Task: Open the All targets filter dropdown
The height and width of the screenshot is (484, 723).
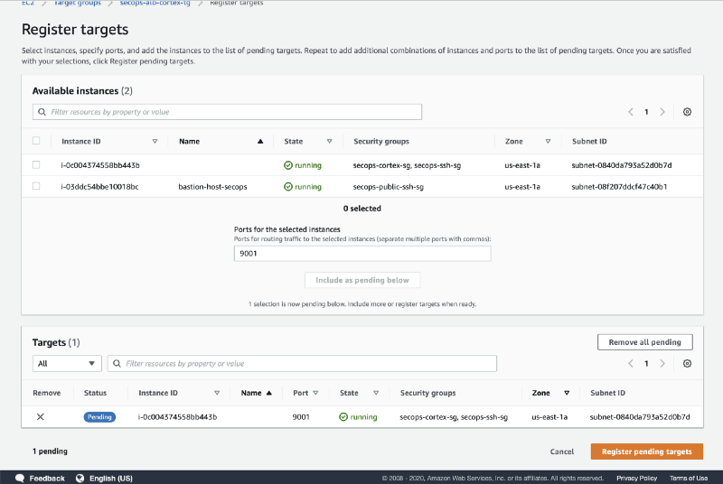Action: coord(67,364)
